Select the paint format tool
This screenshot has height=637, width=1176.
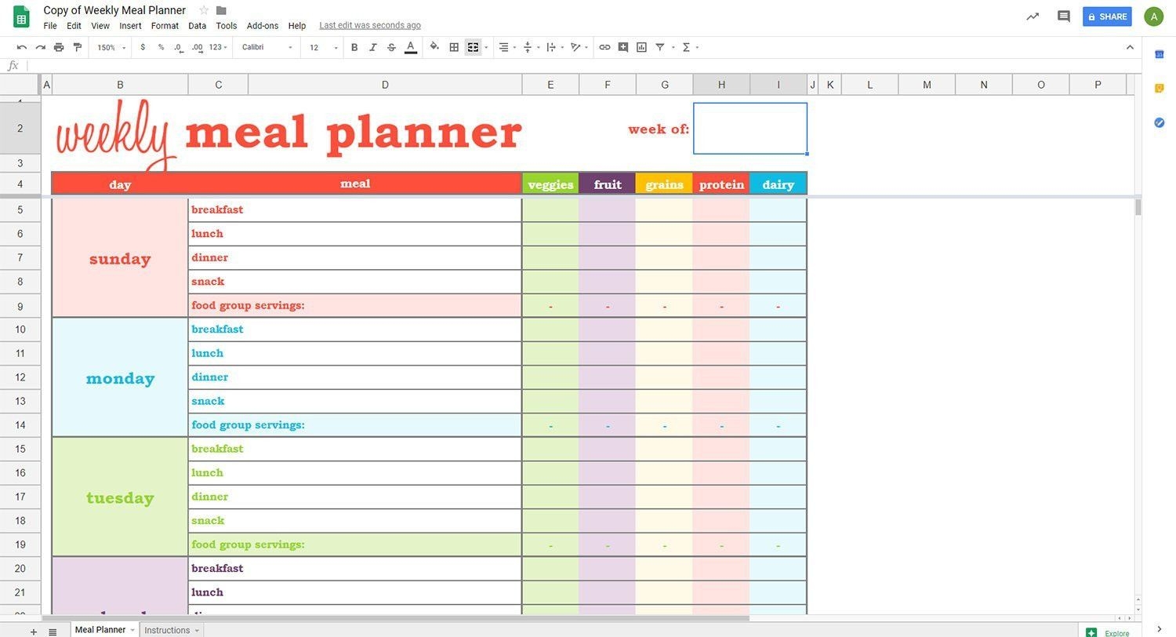pos(77,47)
